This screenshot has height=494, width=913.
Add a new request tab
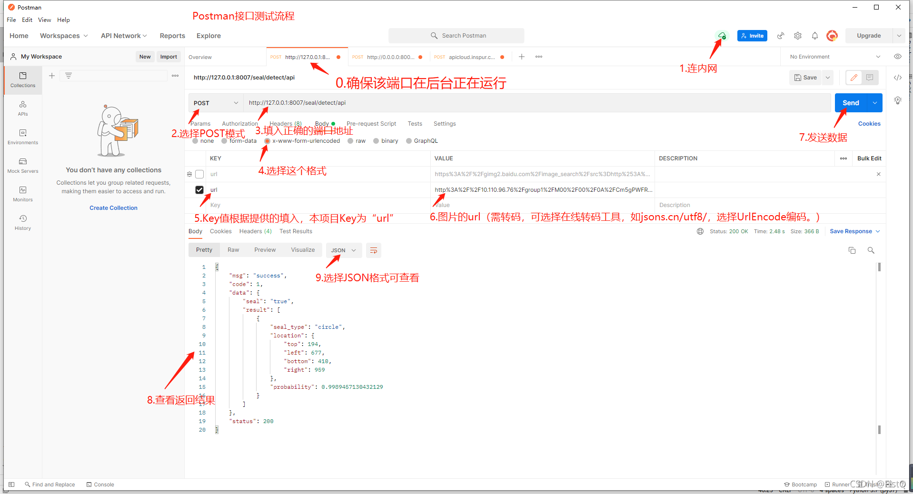pos(522,57)
